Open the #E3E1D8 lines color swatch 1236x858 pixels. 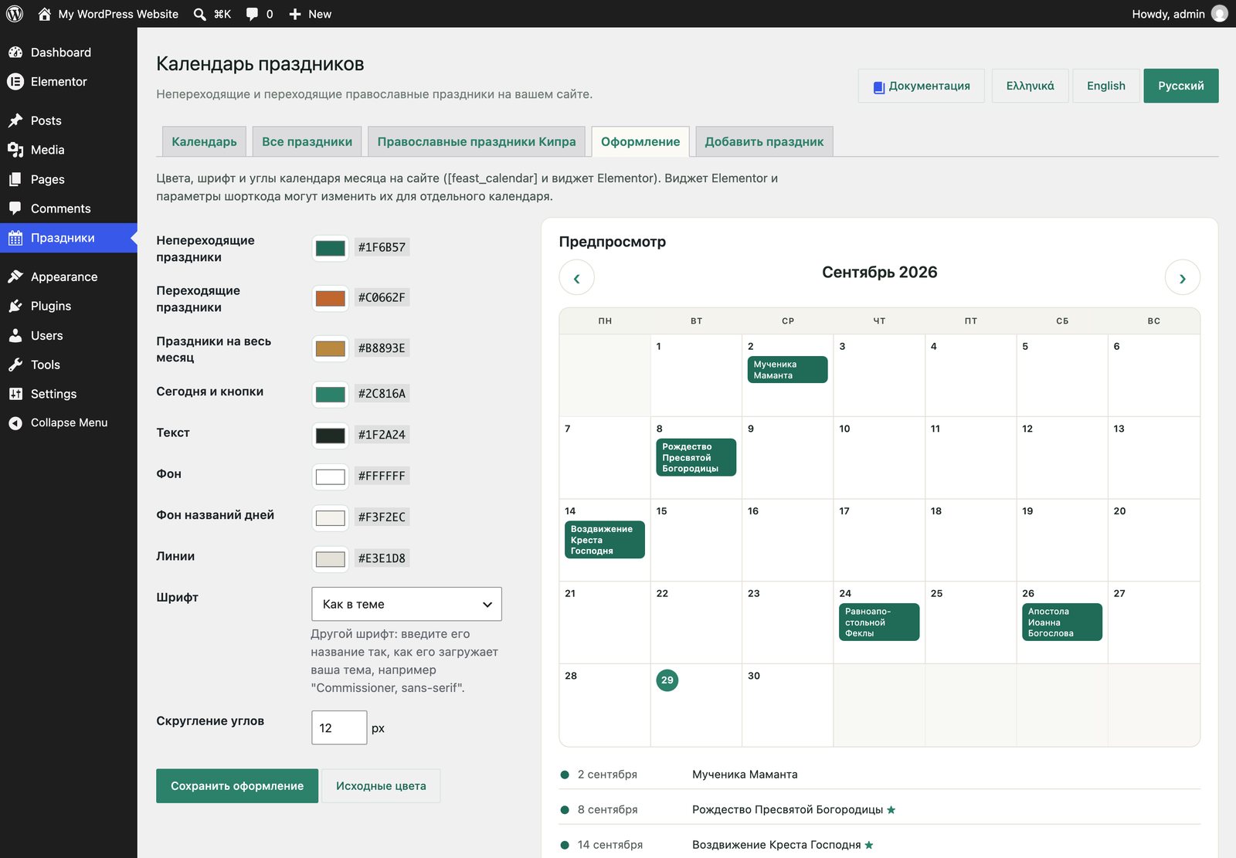click(x=331, y=559)
